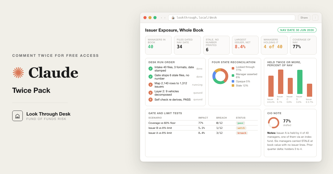333x174 pixels.
Task: Select the Managers Holding It value 4 of 40
Action: tap(273, 47)
